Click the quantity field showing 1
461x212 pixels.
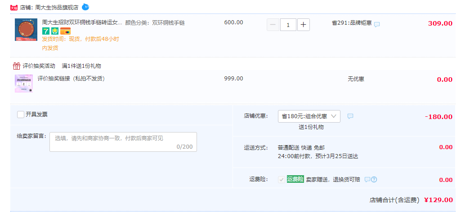(x=288, y=25)
